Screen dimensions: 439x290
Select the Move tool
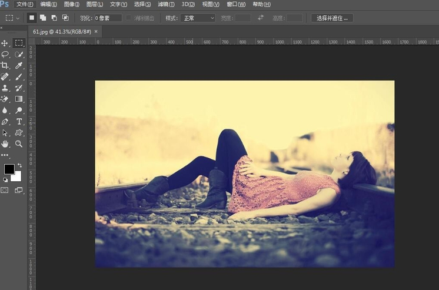pos(5,43)
